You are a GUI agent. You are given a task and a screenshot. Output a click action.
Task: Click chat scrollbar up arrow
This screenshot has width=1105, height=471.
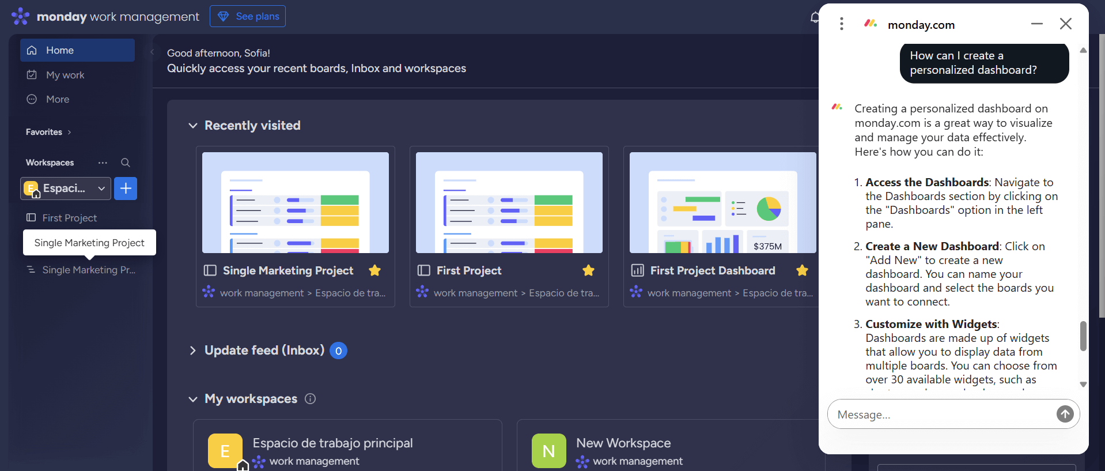point(1083,51)
